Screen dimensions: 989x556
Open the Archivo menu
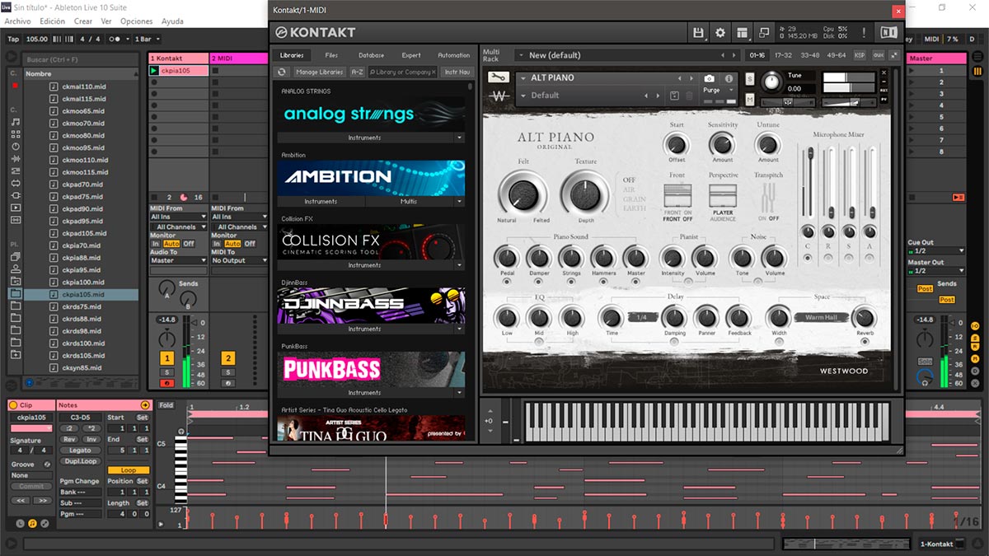coord(18,21)
